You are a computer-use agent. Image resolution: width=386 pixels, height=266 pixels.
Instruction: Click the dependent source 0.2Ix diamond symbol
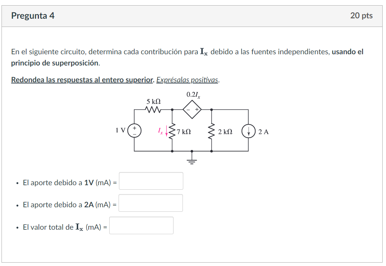click(x=192, y=109)
